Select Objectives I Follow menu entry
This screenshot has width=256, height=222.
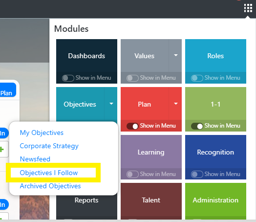(x=49, y=173)
